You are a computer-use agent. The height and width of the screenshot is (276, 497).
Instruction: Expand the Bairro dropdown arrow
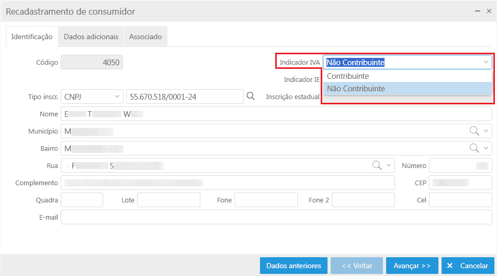point(486,148)
